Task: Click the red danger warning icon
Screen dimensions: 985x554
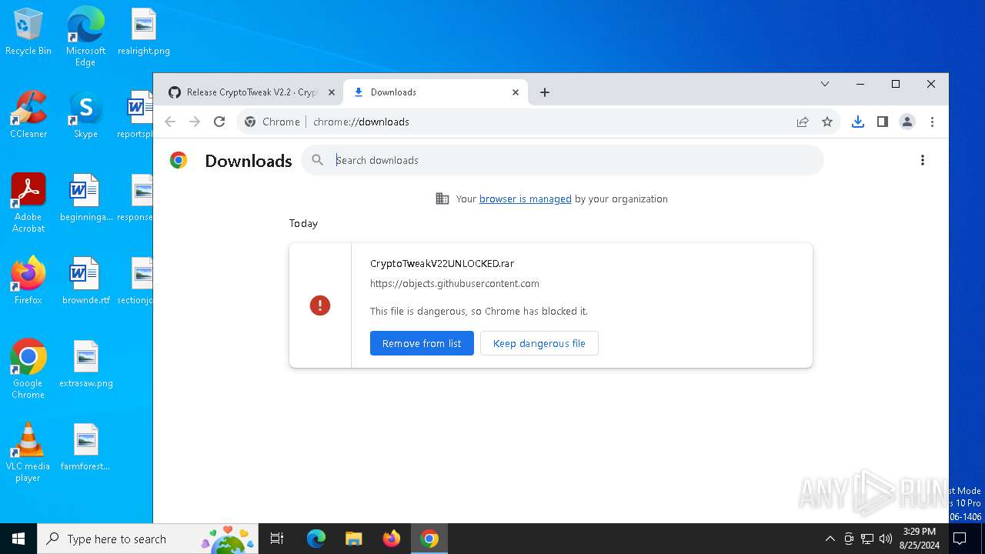Action: (x=320, y=305)
